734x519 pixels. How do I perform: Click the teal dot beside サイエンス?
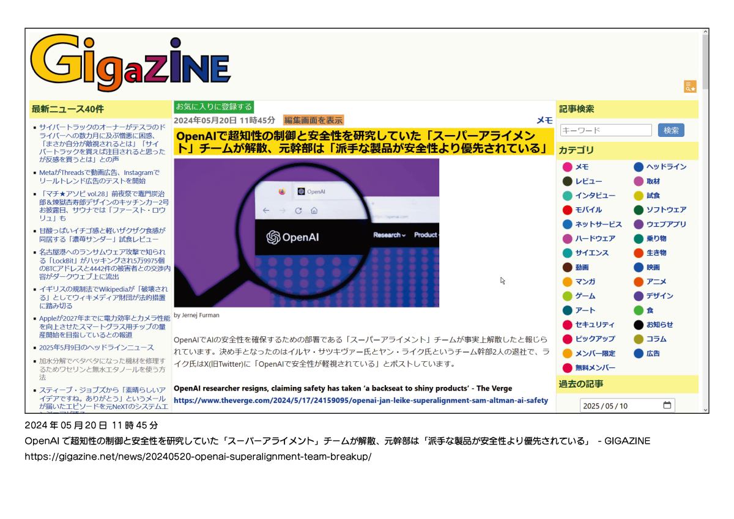(x=568, y=253)
